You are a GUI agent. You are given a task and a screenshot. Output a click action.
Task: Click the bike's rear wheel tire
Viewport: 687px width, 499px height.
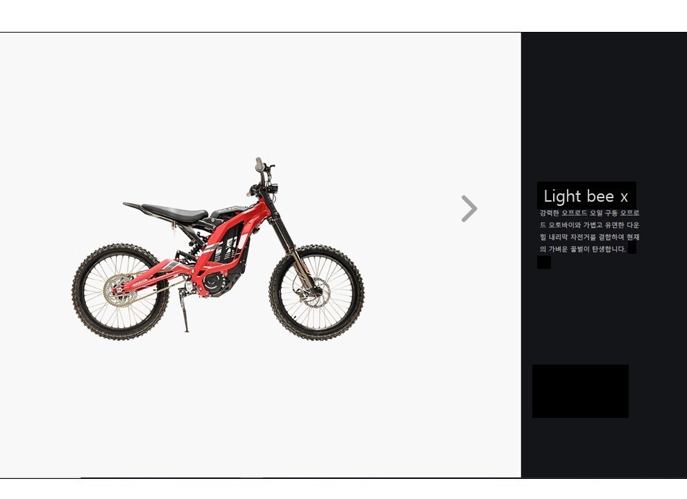tap(120, 292)
